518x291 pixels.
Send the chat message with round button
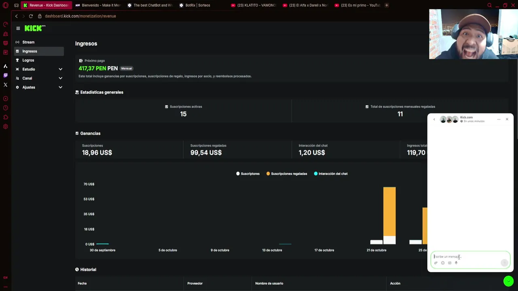(x=504, y=263)
